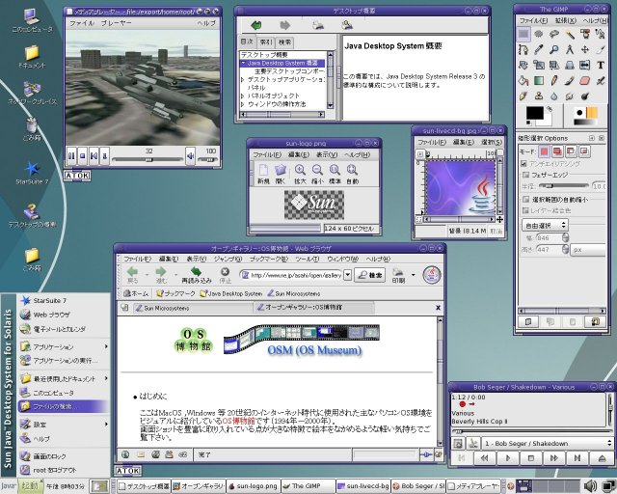Select the Move tool in GIMP toolbox
This screenshot has height=494, width=617.
click(585, 49)
